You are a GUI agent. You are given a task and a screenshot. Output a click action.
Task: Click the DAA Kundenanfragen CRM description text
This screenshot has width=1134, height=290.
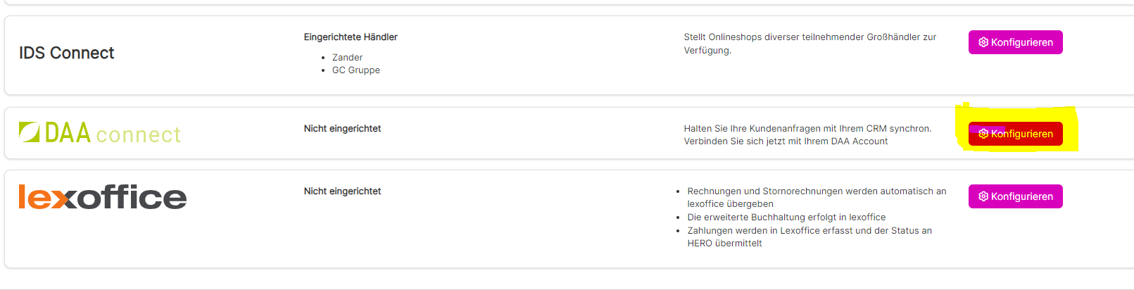click(807, 135)
